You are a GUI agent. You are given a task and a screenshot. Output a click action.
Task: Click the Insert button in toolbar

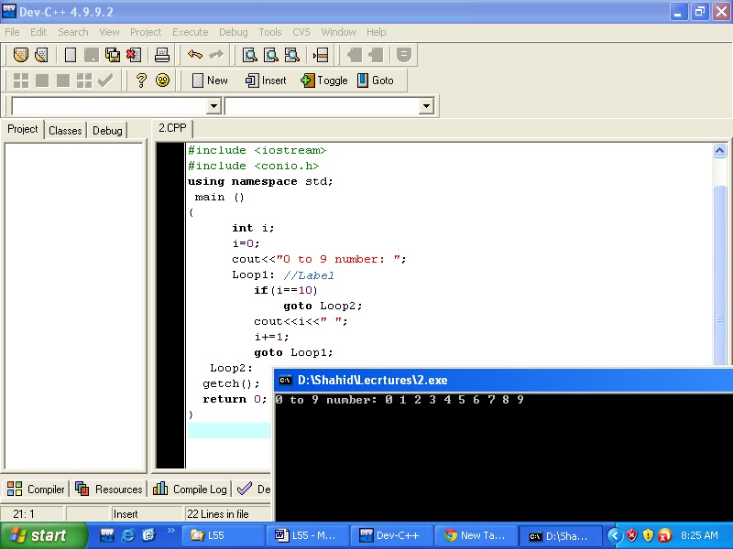tap(266, 81)
